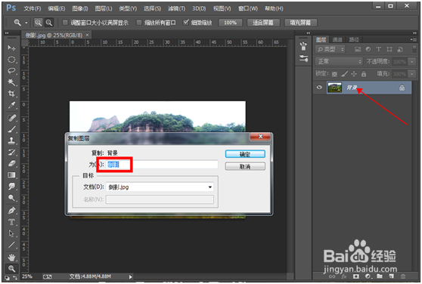Toggle 缩放所有窗口 checkbox
The height and width of the screenshot is (284, 422).
click(139, 23)
